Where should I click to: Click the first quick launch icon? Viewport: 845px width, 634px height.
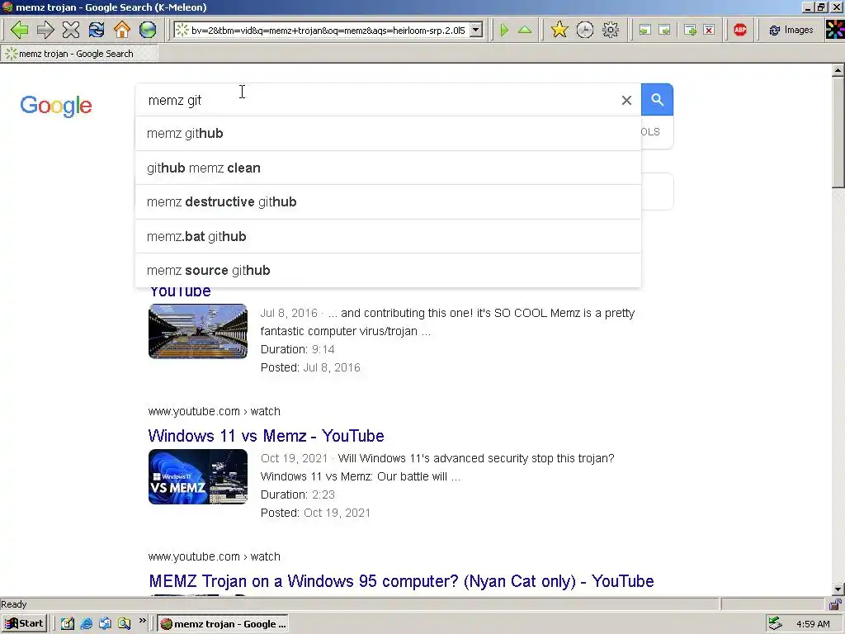[67, 624]
